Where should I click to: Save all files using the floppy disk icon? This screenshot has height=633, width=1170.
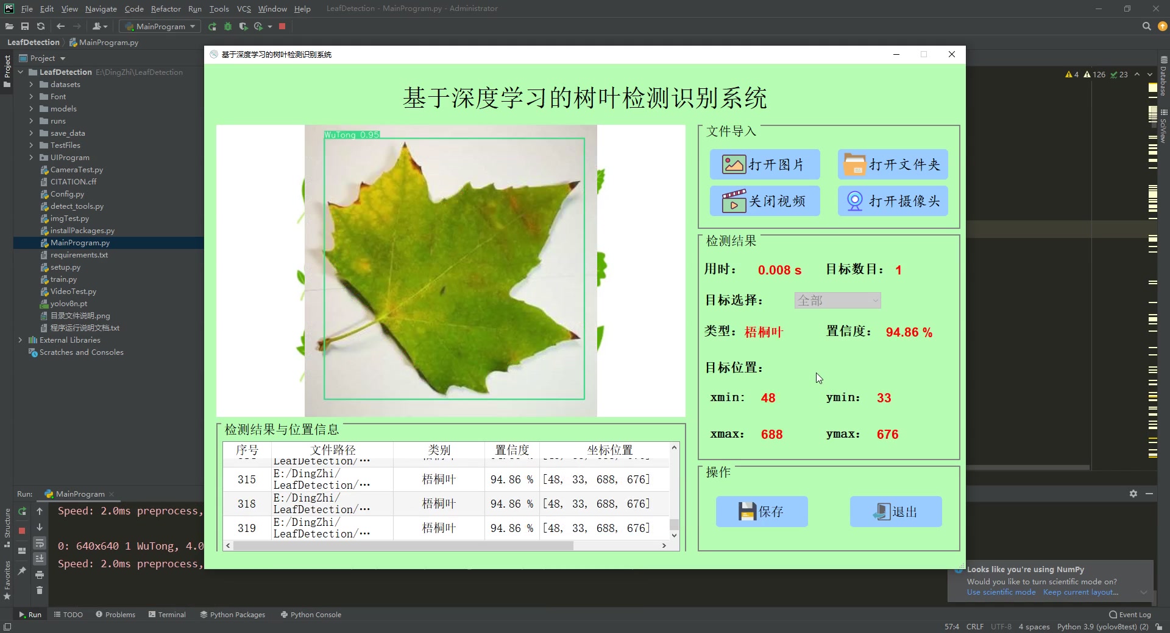point(25,26)
